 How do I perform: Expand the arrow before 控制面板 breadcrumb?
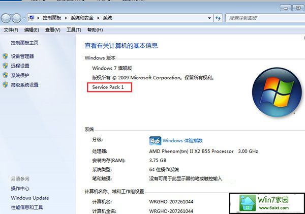(x=38, y=18)
